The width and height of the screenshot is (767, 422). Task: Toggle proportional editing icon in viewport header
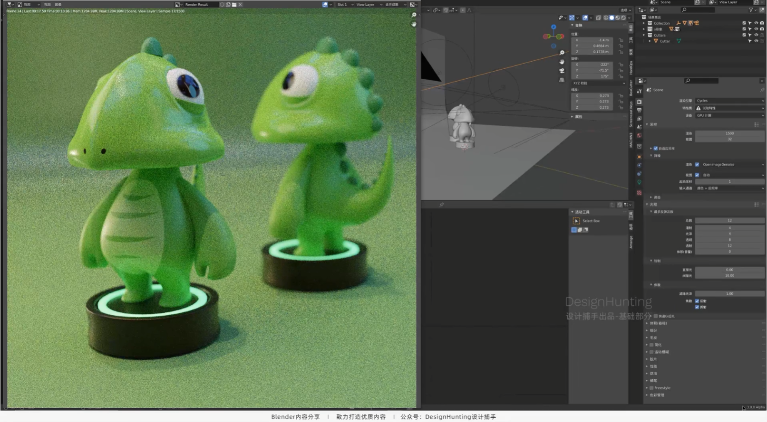point(462,10)
